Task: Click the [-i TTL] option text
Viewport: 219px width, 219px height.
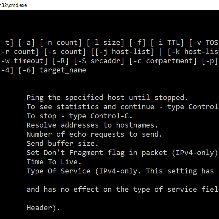Action: coord(167,43)
